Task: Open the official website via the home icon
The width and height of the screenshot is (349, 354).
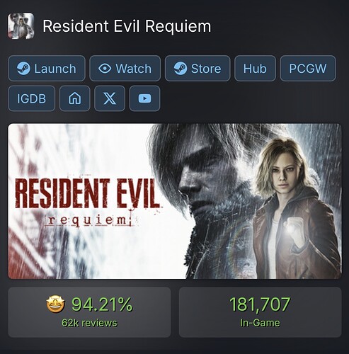Action: coord(75,98)
